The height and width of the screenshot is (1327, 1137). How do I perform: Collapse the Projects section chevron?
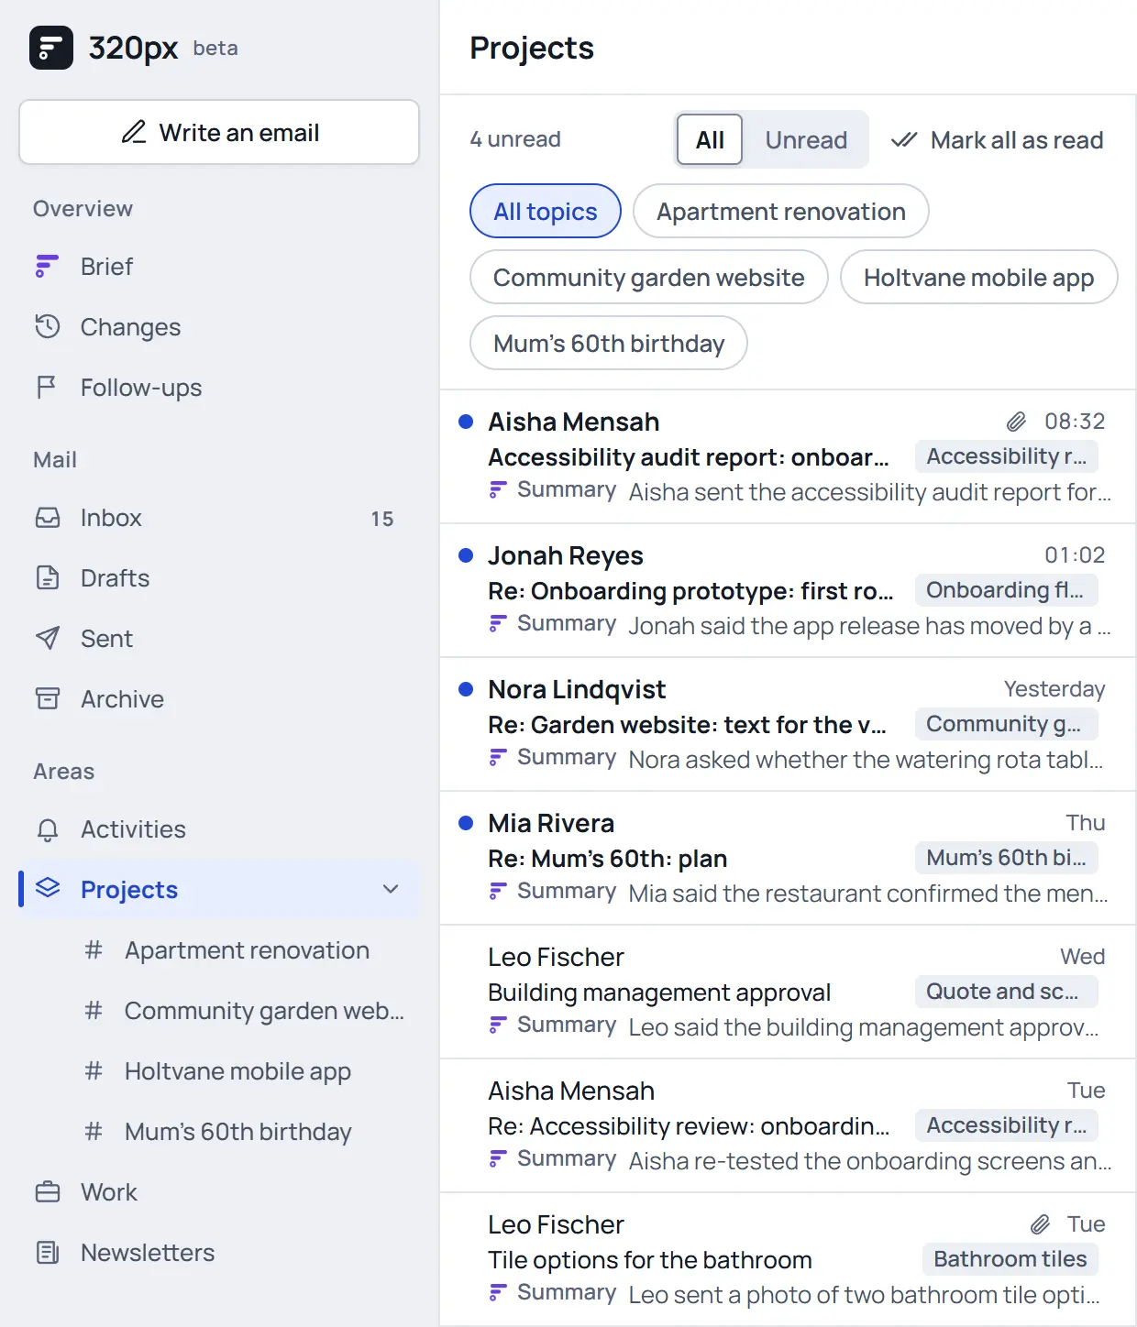391,889
